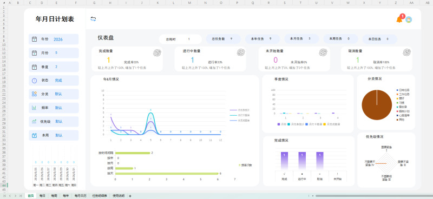Switch to the 使用说明 sheet tab

click(119, 196)
